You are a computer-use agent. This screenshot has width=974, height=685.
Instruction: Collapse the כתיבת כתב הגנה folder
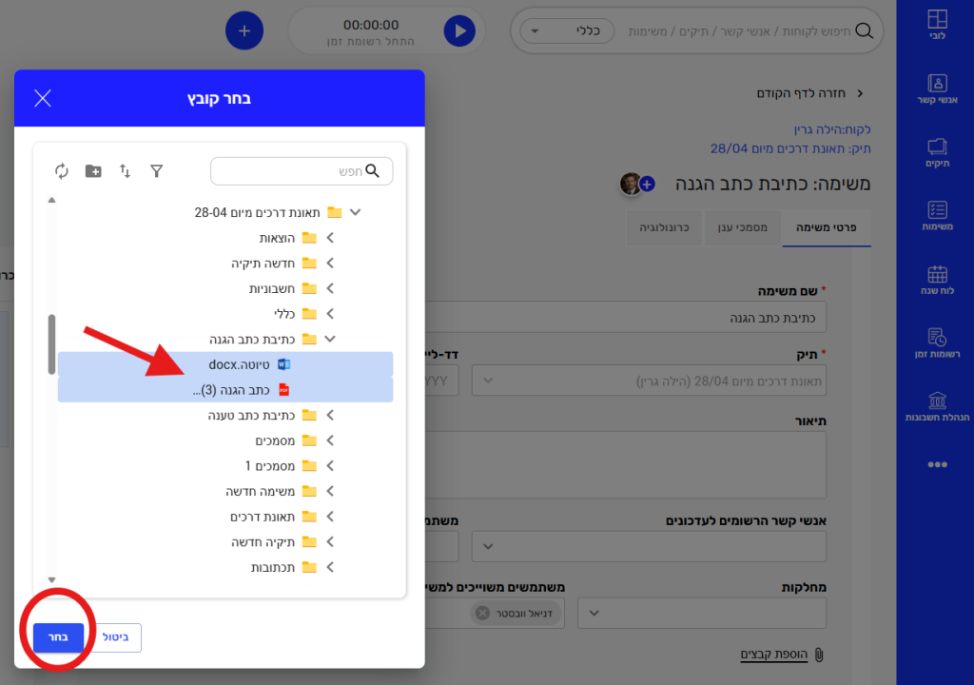tap(330, 338)
